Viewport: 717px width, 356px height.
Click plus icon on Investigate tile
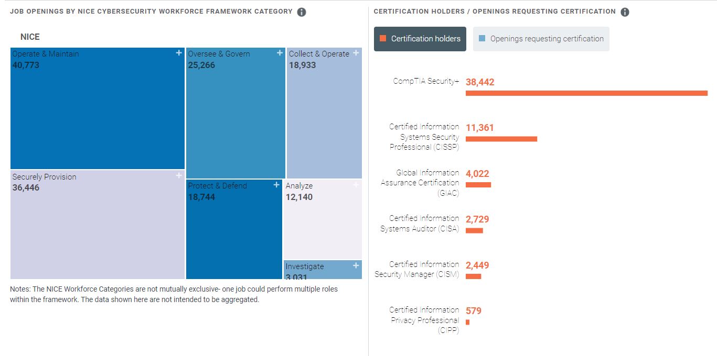pos(356,265)
